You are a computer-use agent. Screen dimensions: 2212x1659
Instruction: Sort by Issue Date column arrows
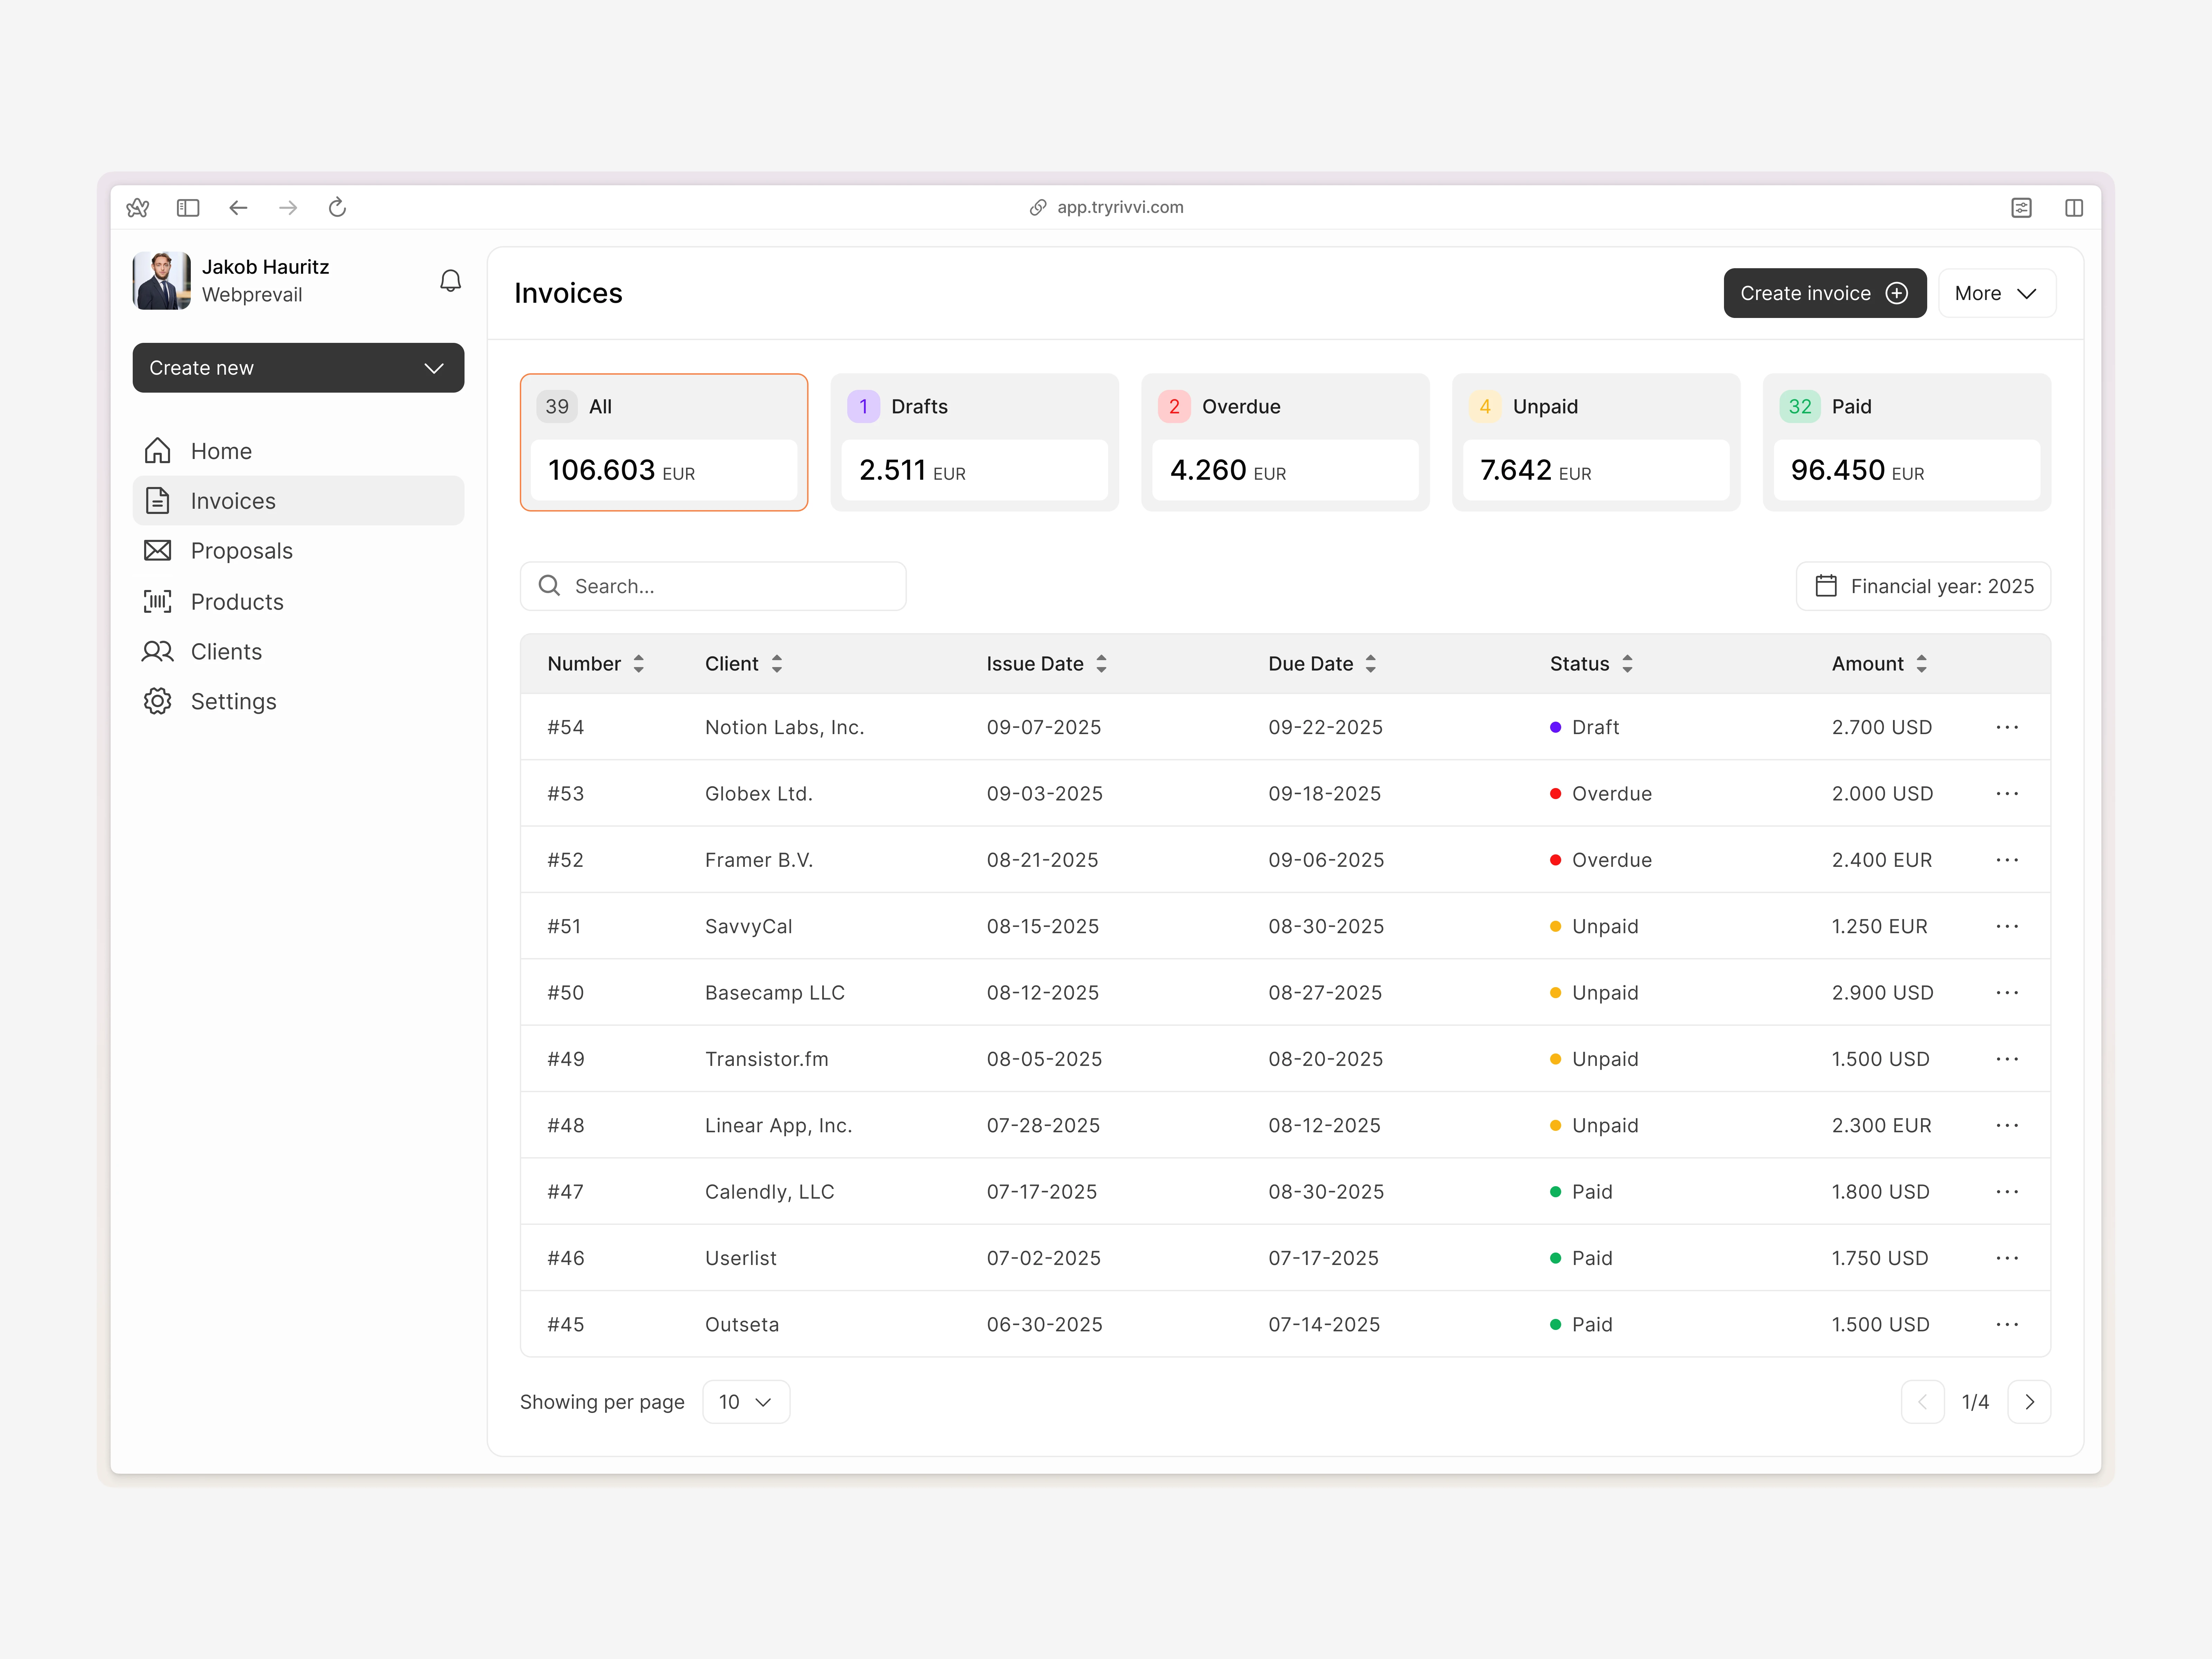coord(1101,664)
